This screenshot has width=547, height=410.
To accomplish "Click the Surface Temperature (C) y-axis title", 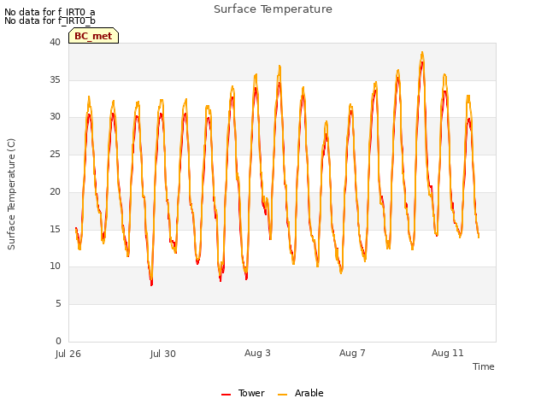I will tap(11, 194).
